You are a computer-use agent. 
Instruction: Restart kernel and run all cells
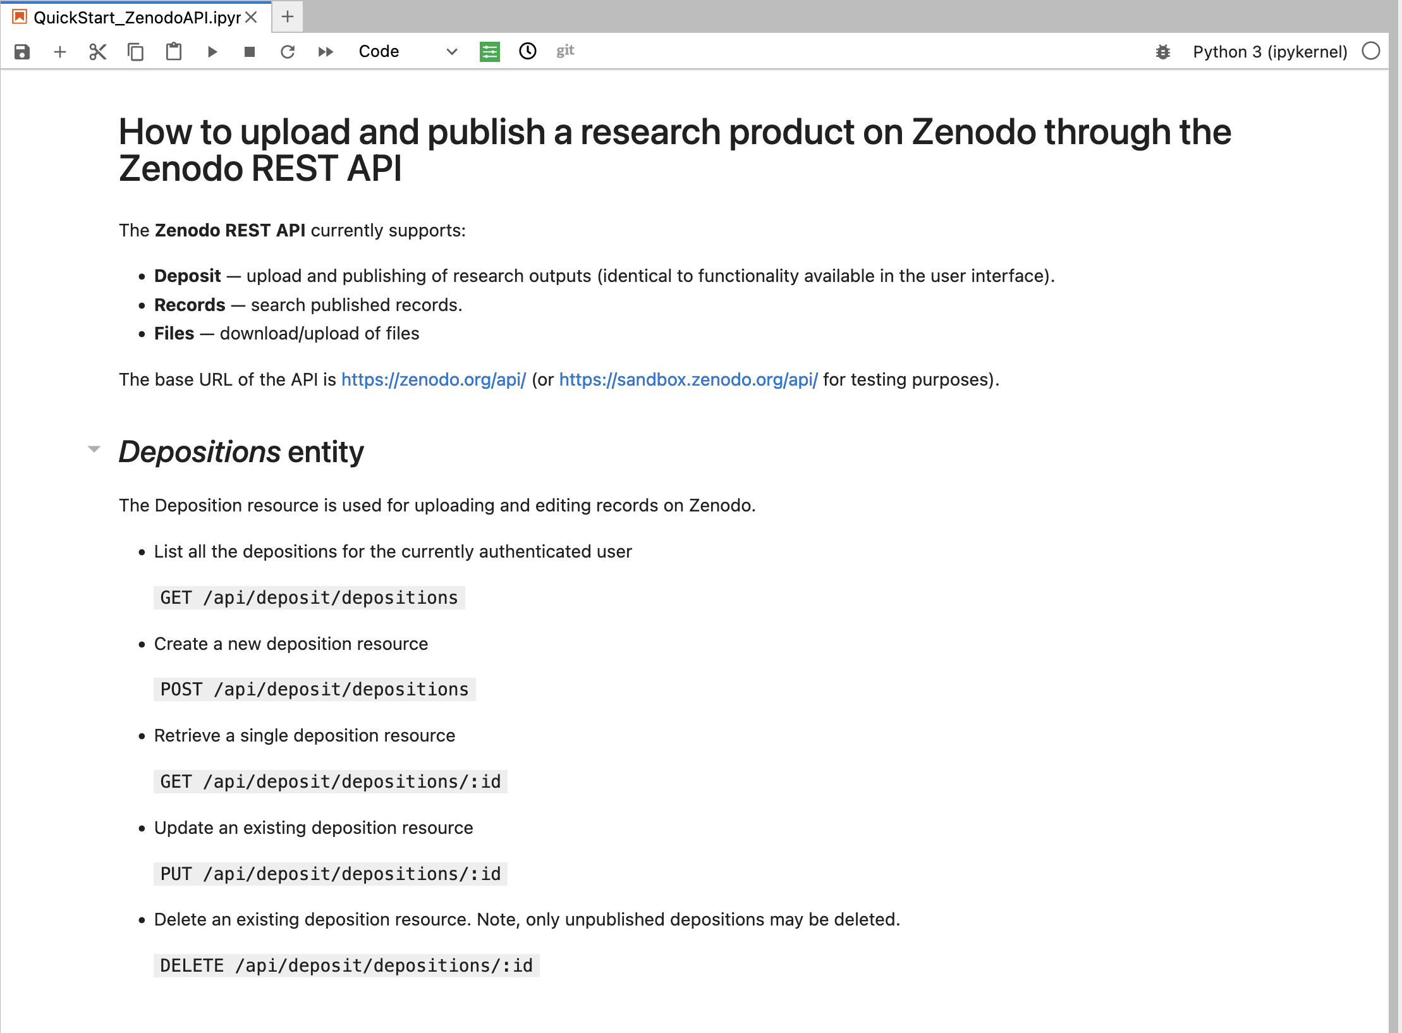click(326, 52)
